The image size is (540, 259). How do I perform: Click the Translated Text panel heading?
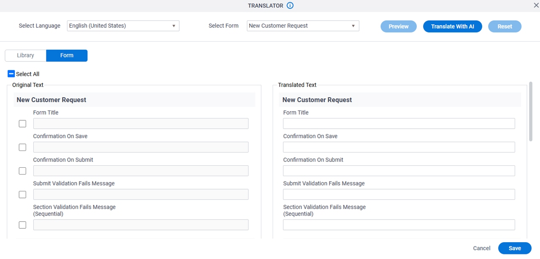click(x=297, y=85)
